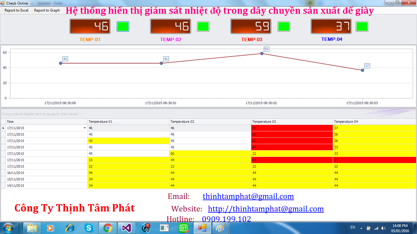Open Windows Start menu orb
The image size is (417, 234).
point(8,228)
